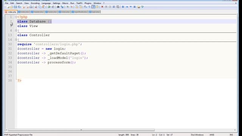Toggle Show All Characters icon
The image size is (242, 136).
click(89, 7)
